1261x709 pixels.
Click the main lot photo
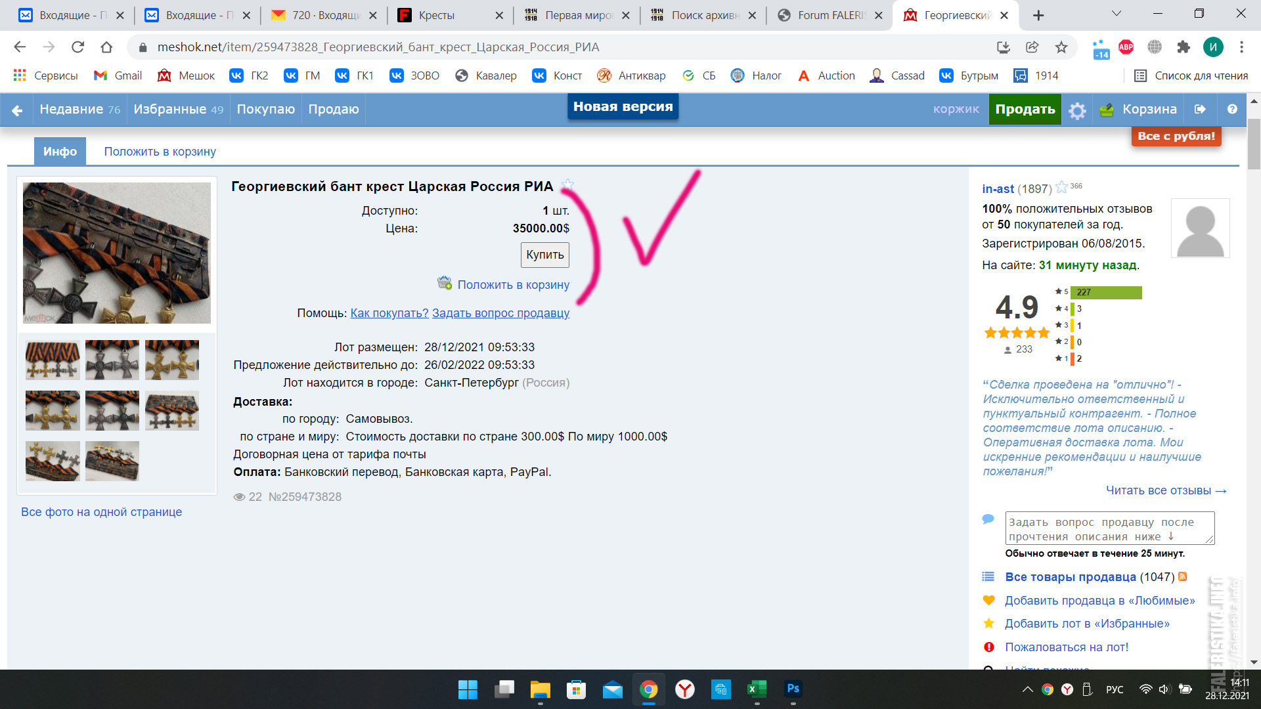pyautogui.click(x=117, y=253)
